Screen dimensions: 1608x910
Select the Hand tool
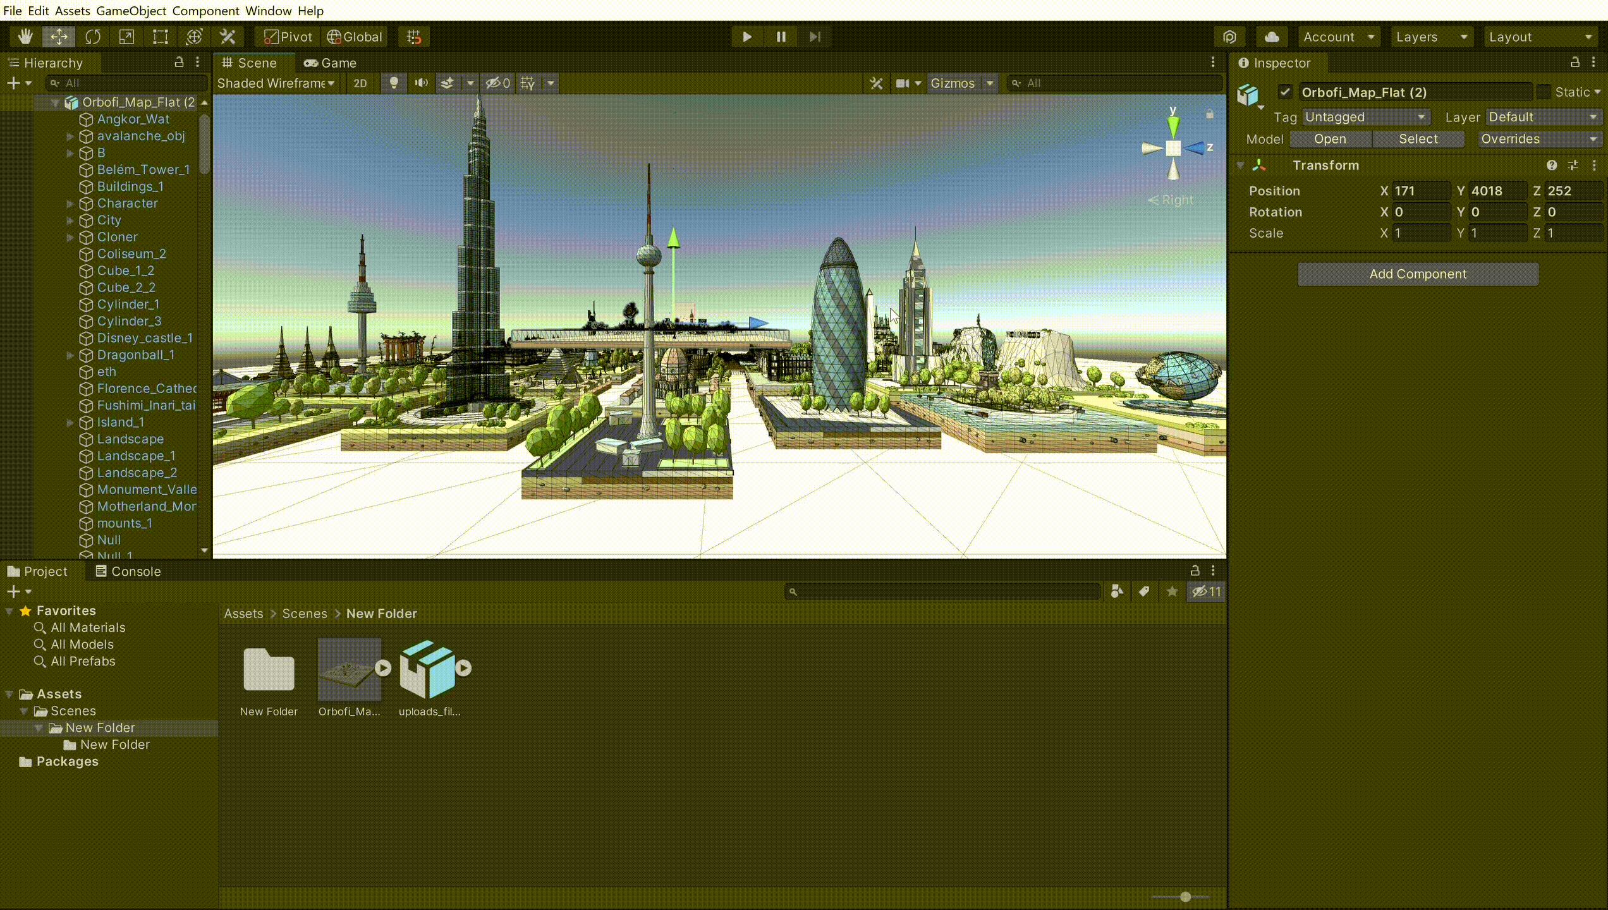[x=25, y=37]
